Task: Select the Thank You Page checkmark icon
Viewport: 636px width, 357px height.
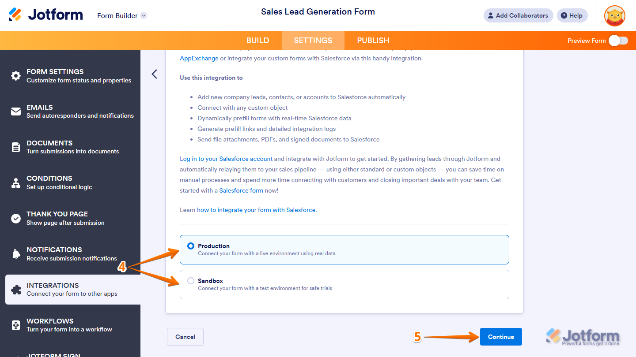Action: click(x=16, y=218)
